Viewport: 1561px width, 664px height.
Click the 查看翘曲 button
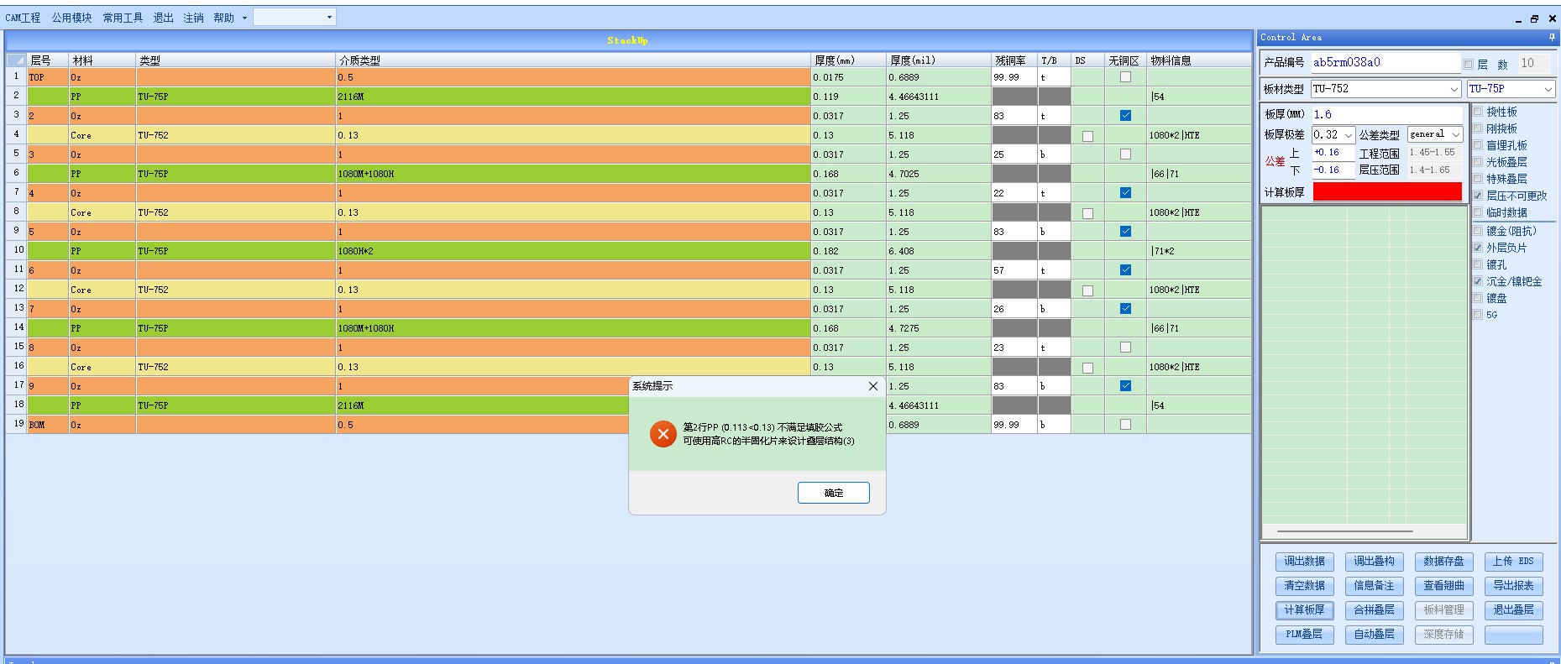(x=1443, y=586)
